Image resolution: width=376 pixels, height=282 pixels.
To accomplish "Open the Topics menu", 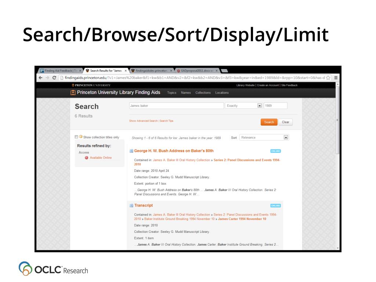I will tap(172, 93).
